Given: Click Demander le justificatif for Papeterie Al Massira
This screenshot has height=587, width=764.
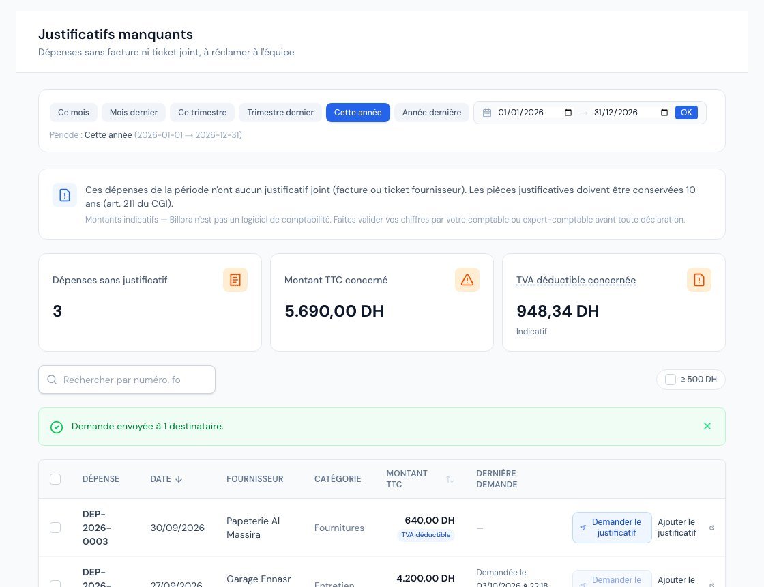Looking at the screenshot, I should click(612, 528).
